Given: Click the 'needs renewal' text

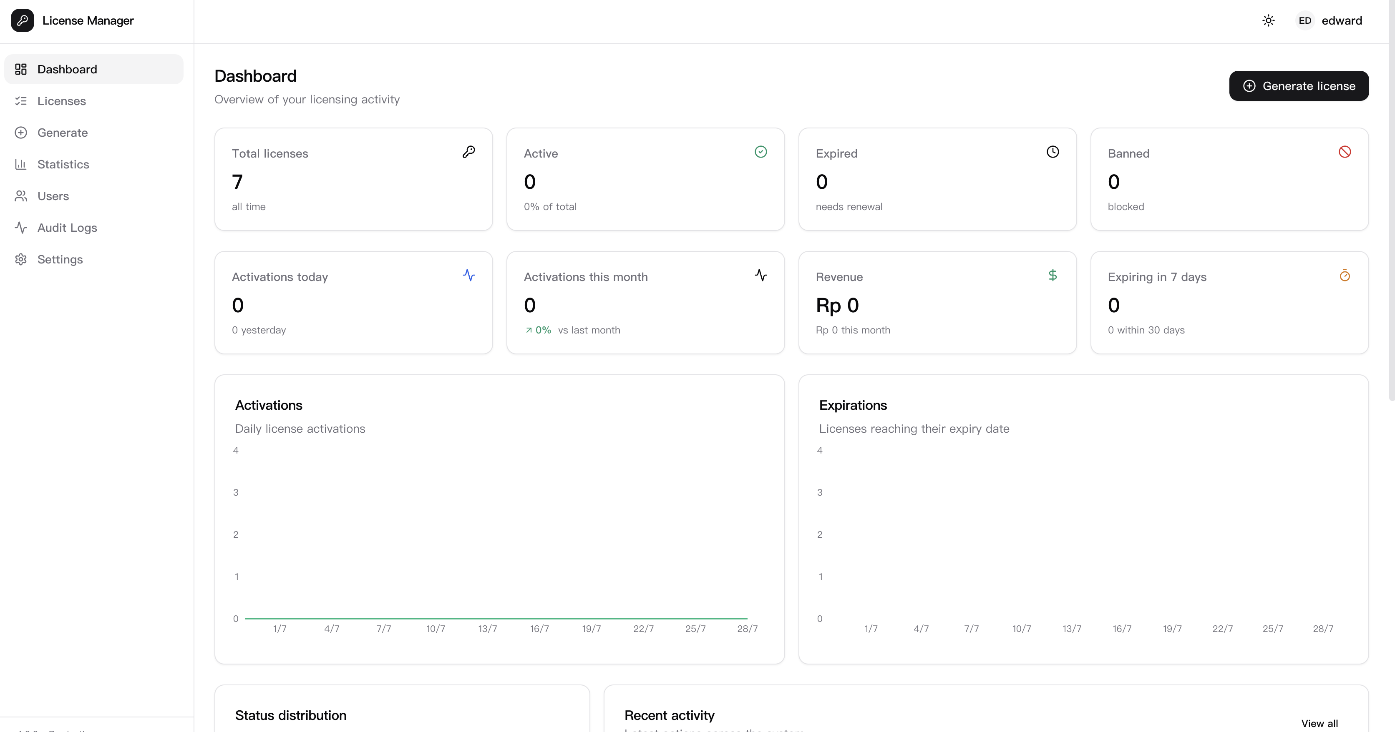Looking at the screenshot, I should click(849, 207).
